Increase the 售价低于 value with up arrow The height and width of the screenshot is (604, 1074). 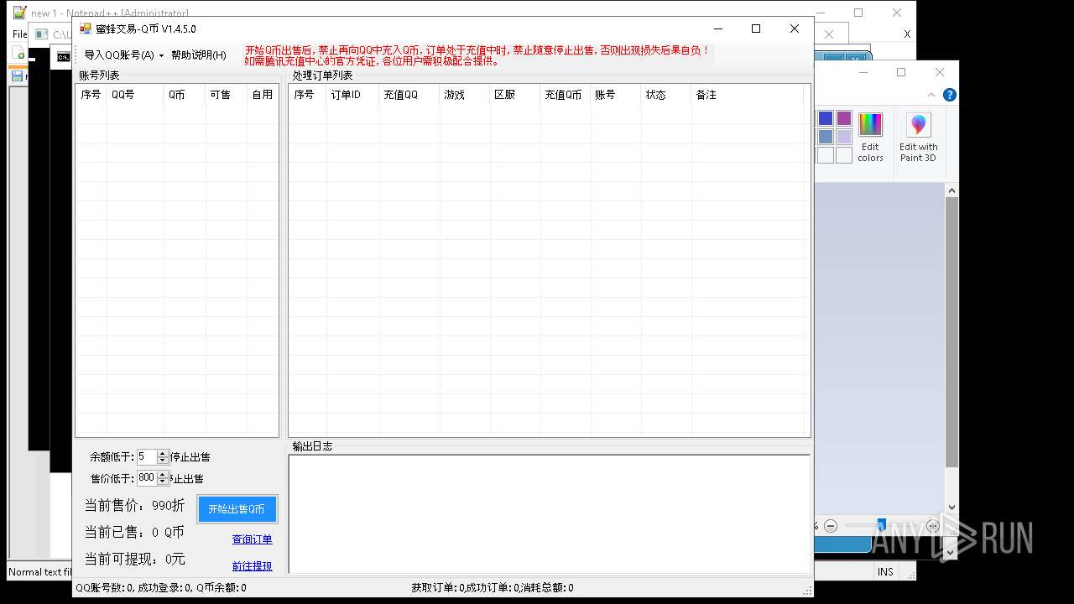point(163,475)
